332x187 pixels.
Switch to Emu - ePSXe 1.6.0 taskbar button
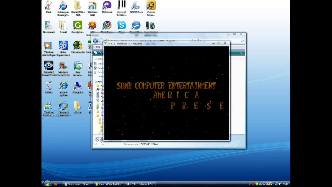click(x=108, y=184)
